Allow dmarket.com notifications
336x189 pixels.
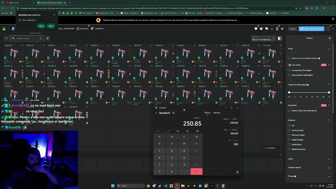click(x=41, y=26)
